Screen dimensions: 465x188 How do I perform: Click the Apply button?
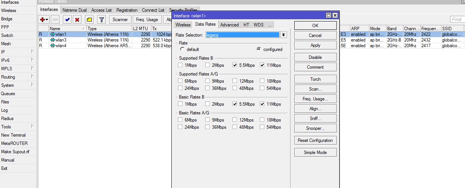click(315, 45)
